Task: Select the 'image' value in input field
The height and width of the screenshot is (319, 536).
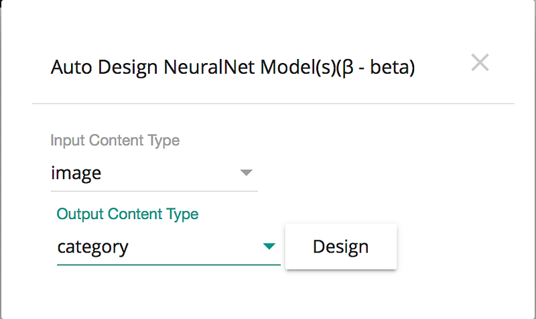Action: [76, 174]
